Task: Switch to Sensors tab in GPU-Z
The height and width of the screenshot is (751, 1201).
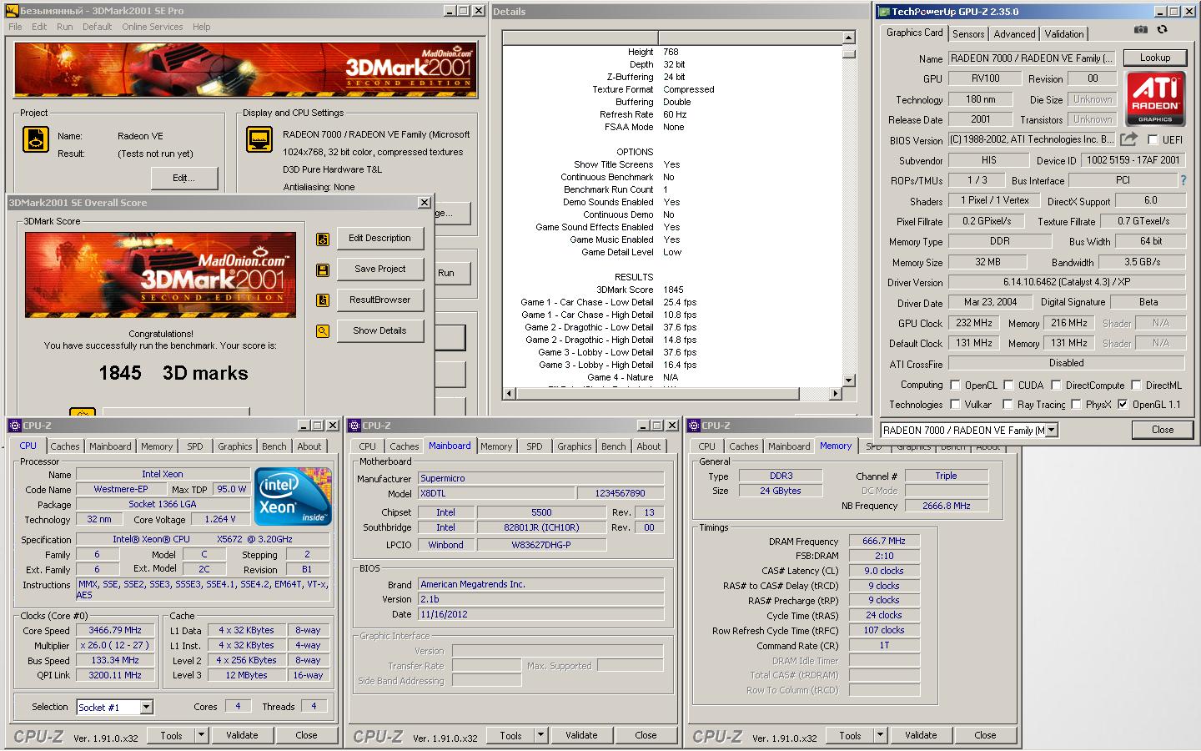Action: [x=968, y=33]
